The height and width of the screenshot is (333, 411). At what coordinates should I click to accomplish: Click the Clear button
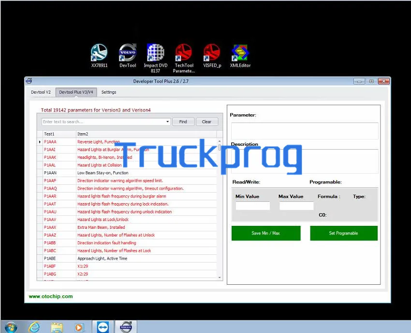(206, 122)
